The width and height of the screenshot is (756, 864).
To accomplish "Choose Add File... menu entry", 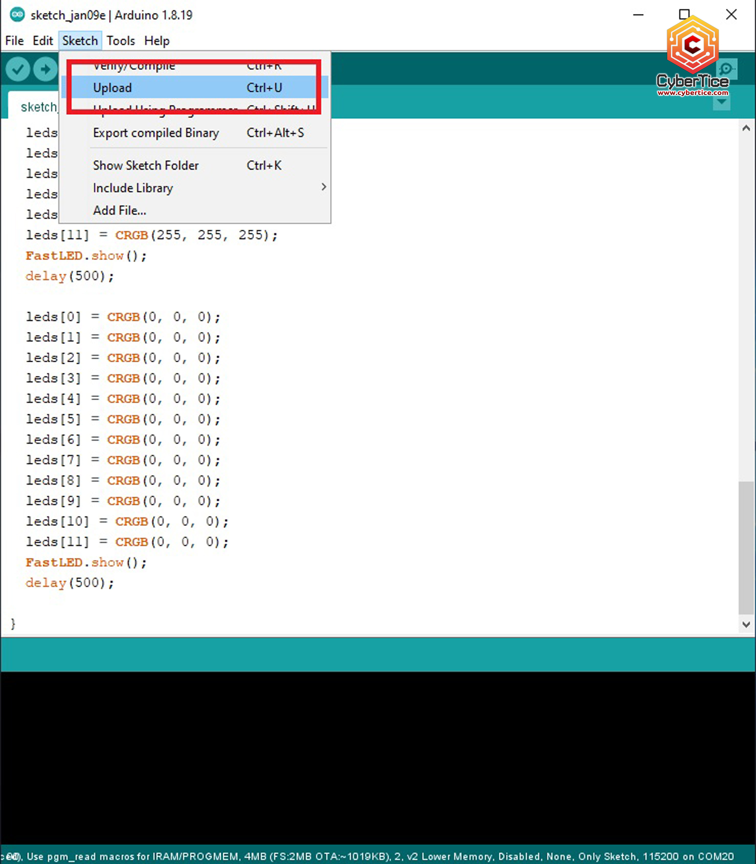I will point(120,211).
